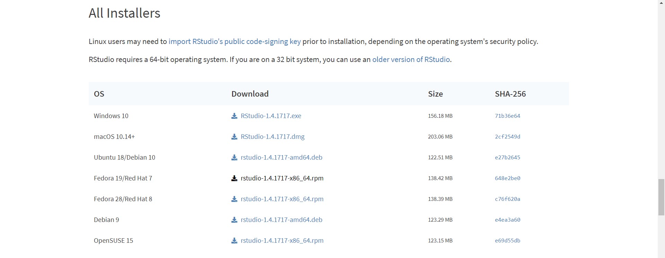Click the macOS 10.14+ OS cell
Image resolution: width=665 pixels, height=258 pixels.
tap(114, 137)
